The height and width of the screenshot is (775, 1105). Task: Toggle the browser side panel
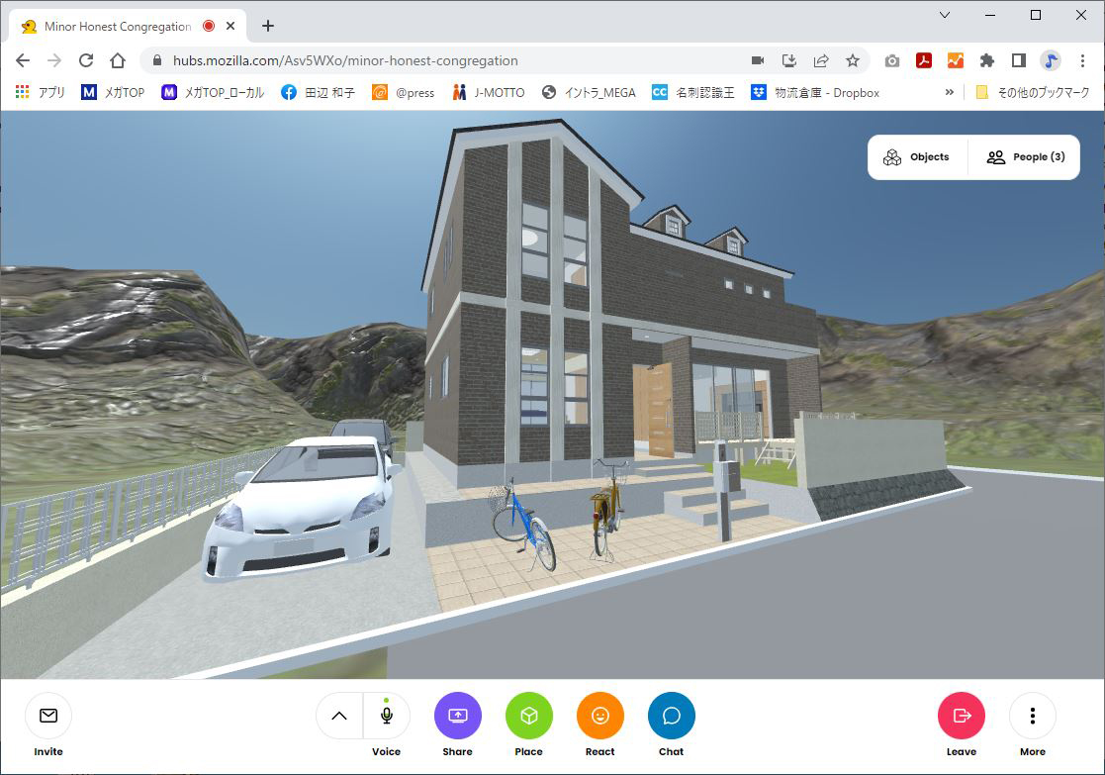[x=1018, y=60]
